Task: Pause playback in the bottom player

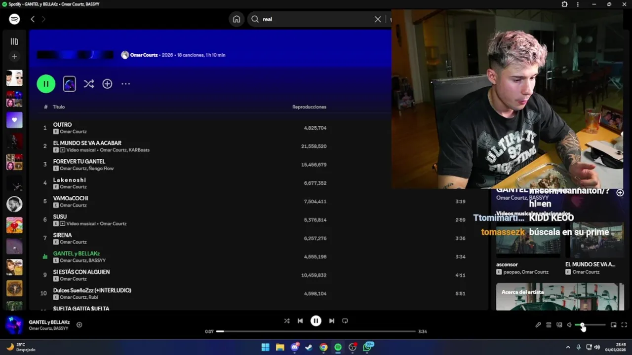Action: pos(316,321)
